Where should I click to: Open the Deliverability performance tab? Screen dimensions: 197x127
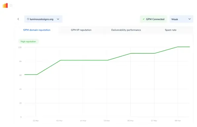(x=126, y=30)
